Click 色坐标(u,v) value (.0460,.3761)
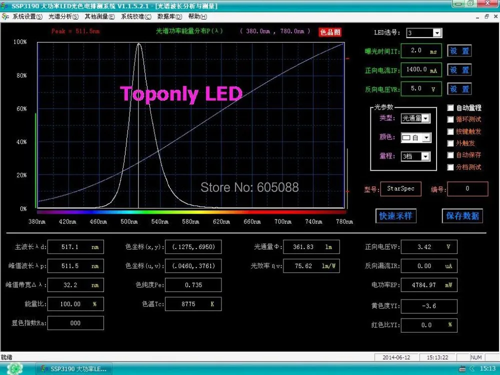The image size is (500, 375). (x=193, y=266)
